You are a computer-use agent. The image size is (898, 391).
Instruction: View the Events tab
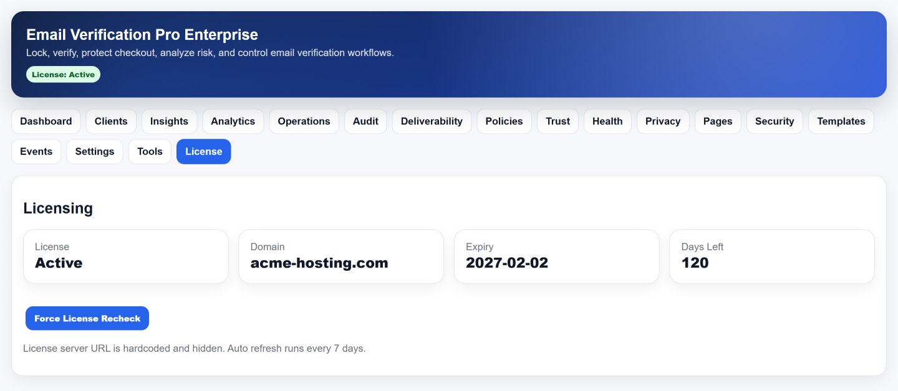click(x=36, y=151)
